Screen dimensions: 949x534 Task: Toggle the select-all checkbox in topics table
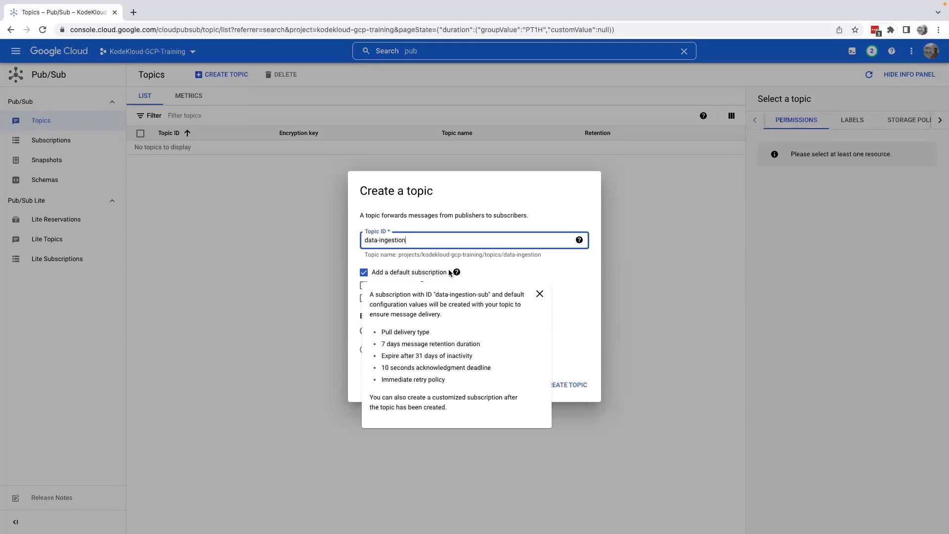click(x=140, y=133)
